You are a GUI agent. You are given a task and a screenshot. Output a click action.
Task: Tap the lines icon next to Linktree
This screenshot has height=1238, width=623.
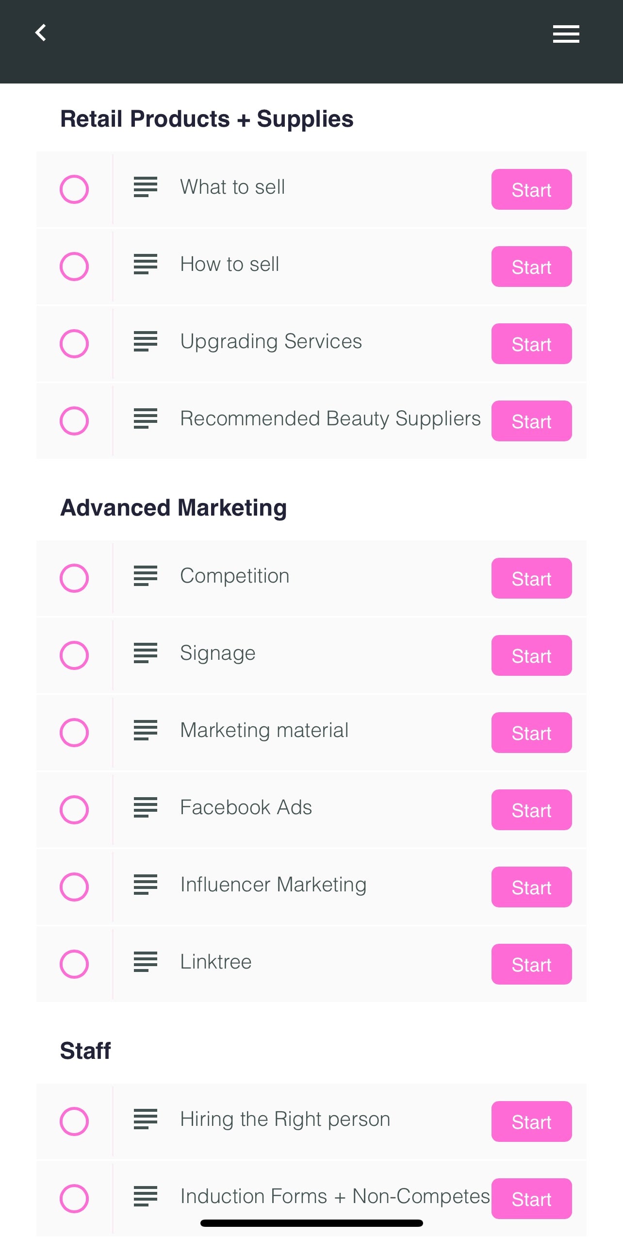(x=146, y=962)
